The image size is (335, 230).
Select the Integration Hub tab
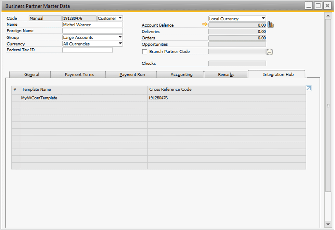[277, 74]
